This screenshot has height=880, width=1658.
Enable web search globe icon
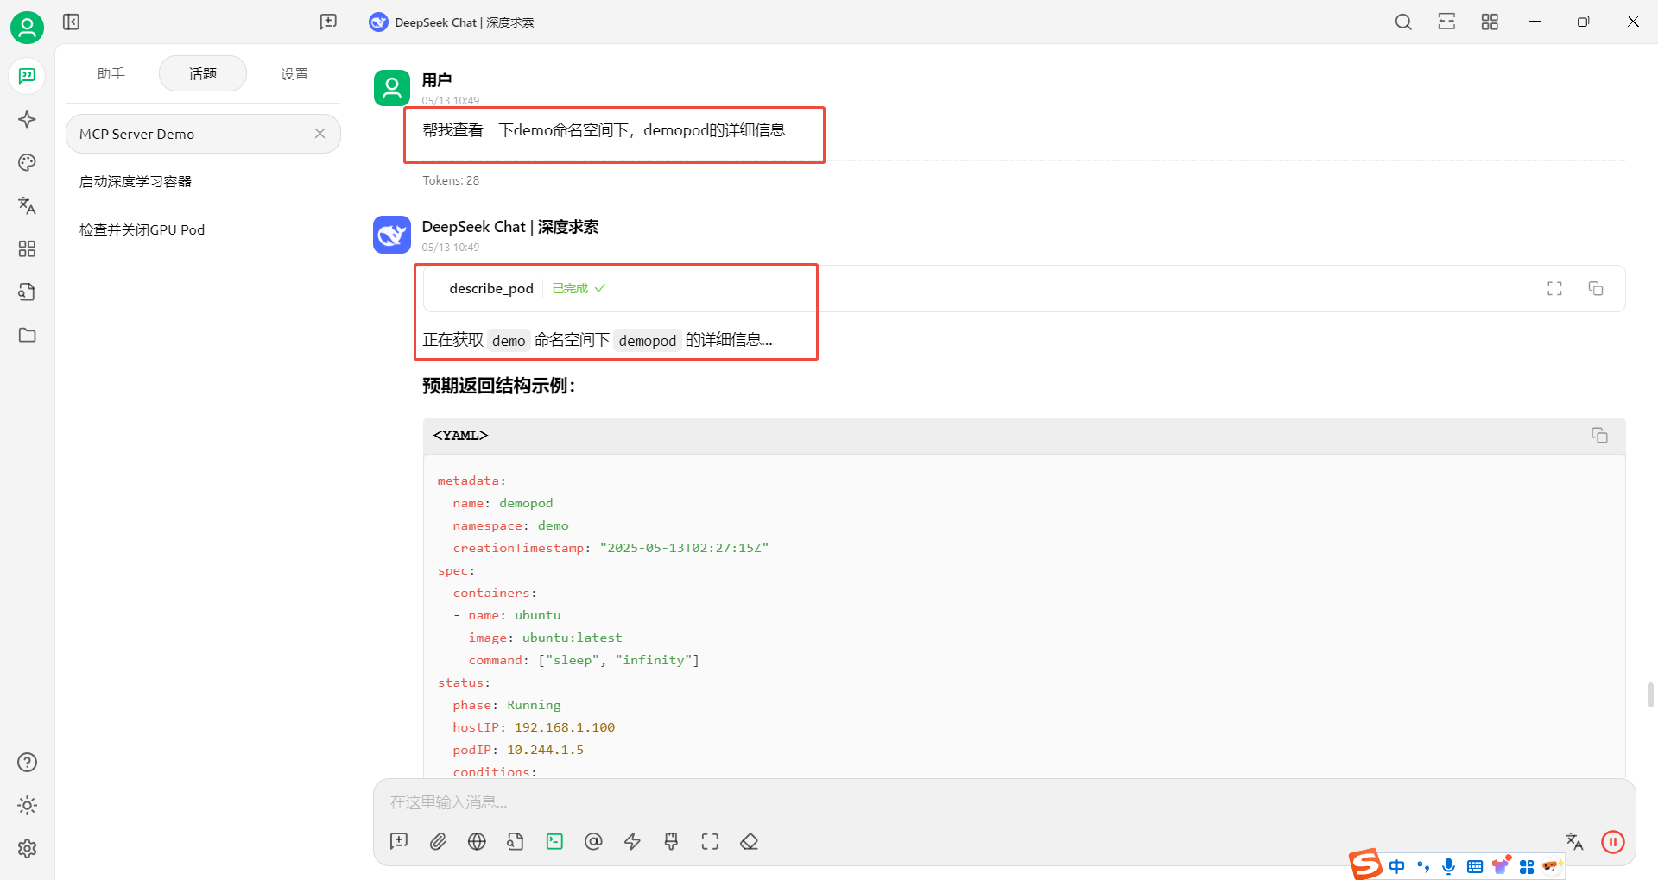click(x=477, y=842)
